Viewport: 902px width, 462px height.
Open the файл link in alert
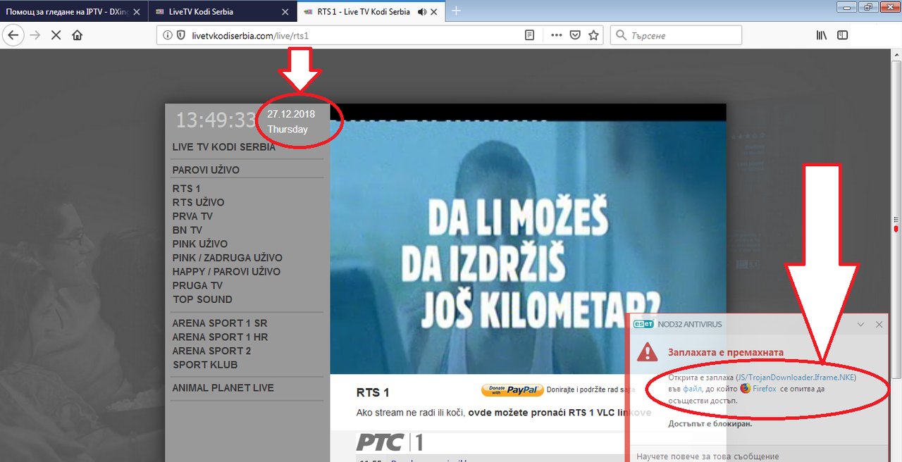point(691,388)
